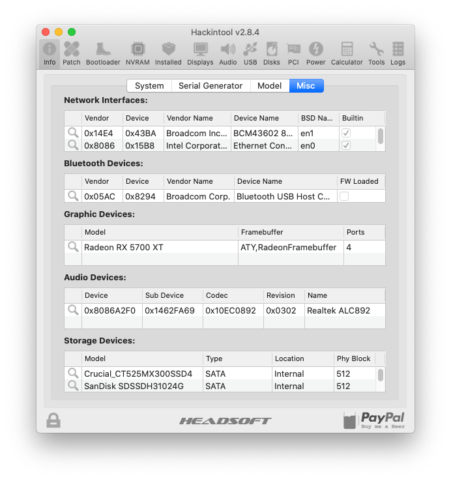Screen dimensions: 451x481
Task: Select the ATY,RadeonFramebuffer cell
Action: [x=291, y=247]
